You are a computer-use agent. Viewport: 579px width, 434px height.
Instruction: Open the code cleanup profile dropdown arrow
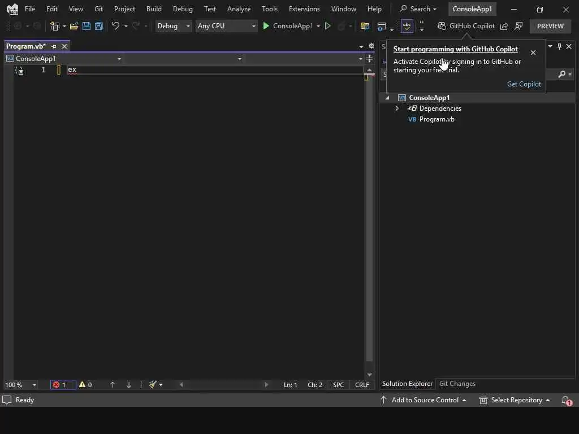[x=161, y=385]
